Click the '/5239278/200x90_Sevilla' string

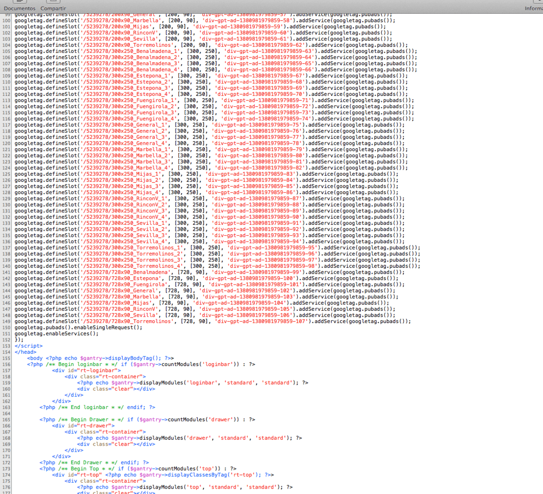pyautogui.click(x=120, y=39)
